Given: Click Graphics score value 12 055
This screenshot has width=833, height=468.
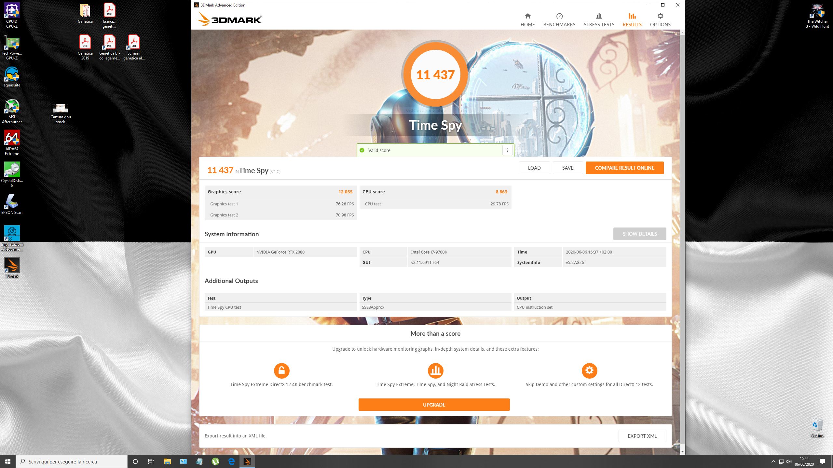Looking at the screenshot, I should click(345, 192).
